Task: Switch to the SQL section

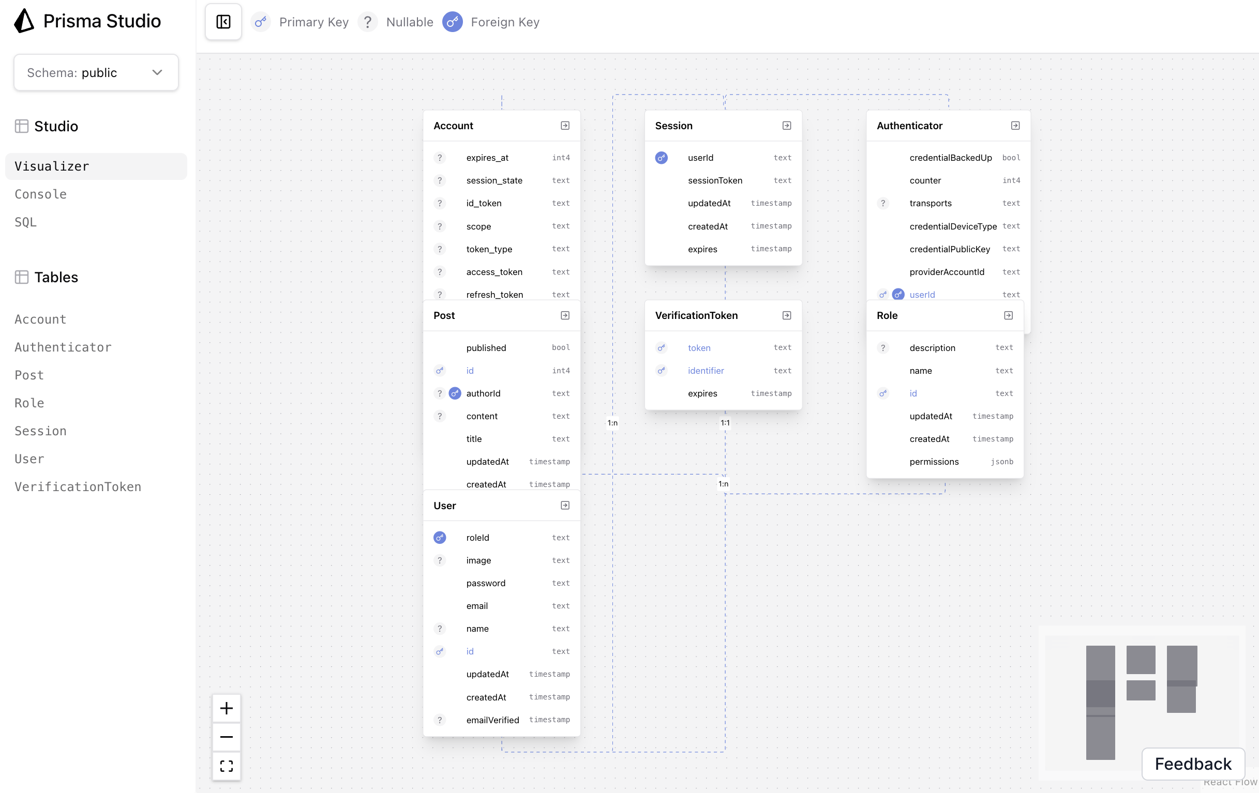Action: pos(26,222)
